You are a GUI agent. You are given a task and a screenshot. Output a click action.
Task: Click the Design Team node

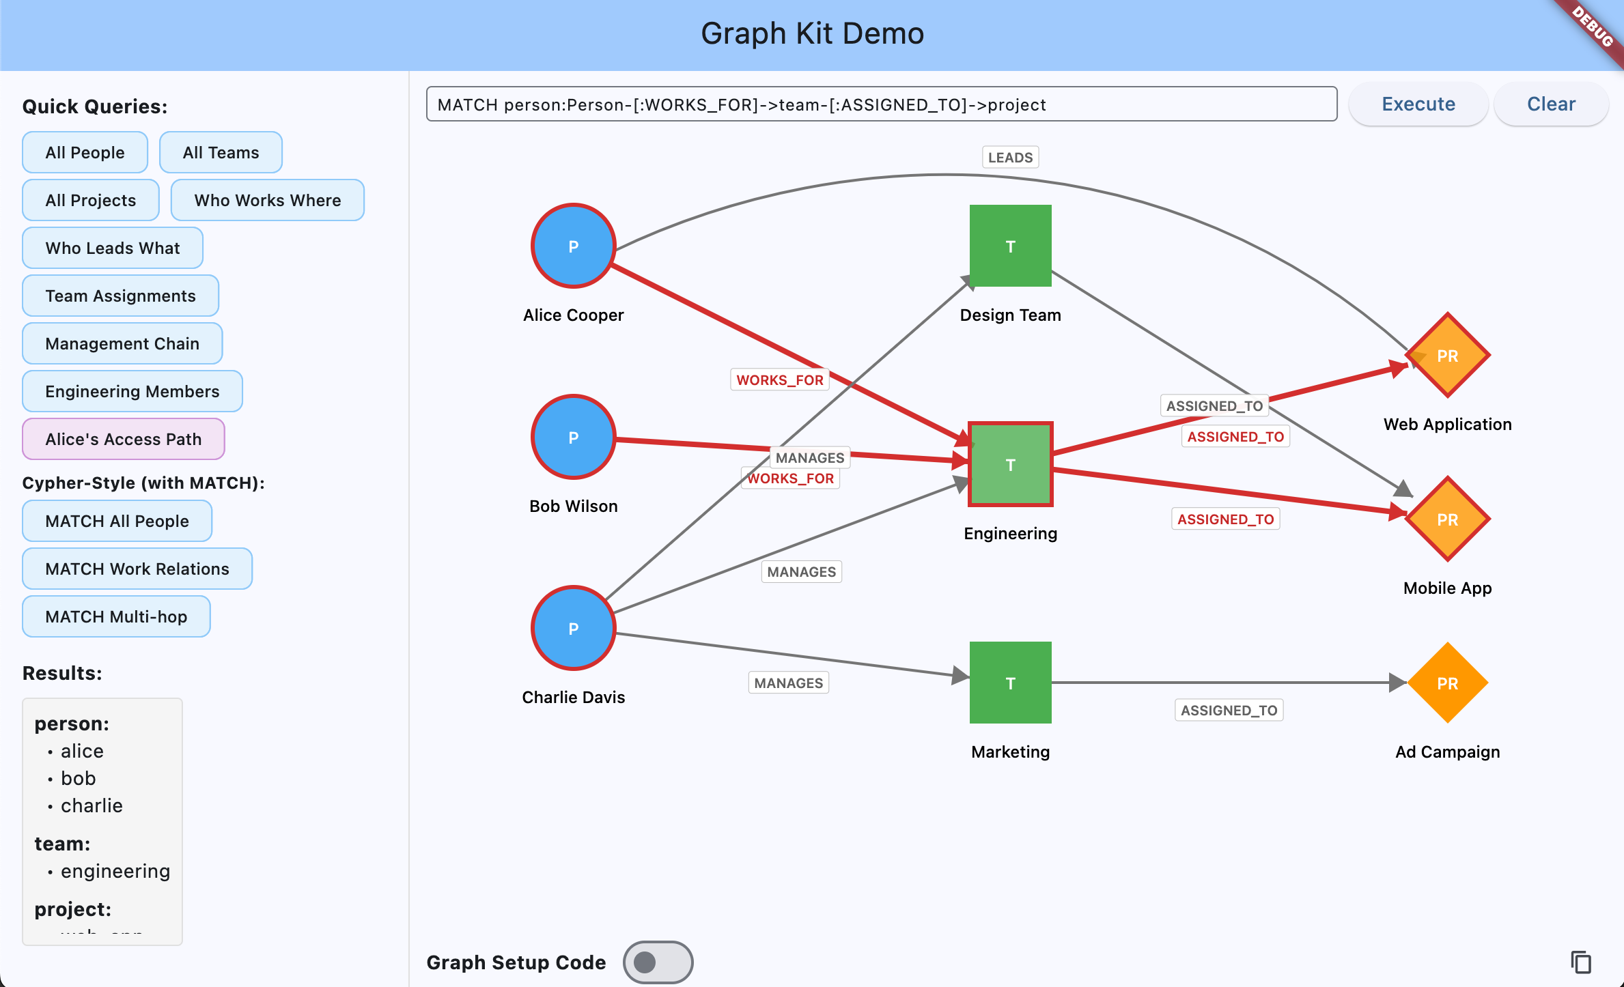(1010, 245)
